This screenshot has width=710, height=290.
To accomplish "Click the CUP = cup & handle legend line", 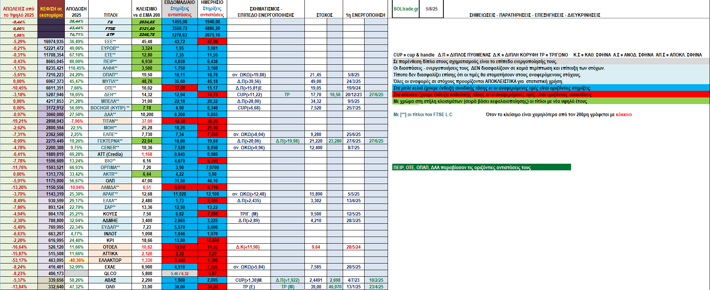I will pyautogui.click(x=547, y=55).
